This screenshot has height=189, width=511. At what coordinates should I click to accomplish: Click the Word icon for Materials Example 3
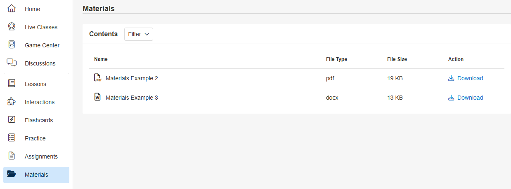point(97,97)
